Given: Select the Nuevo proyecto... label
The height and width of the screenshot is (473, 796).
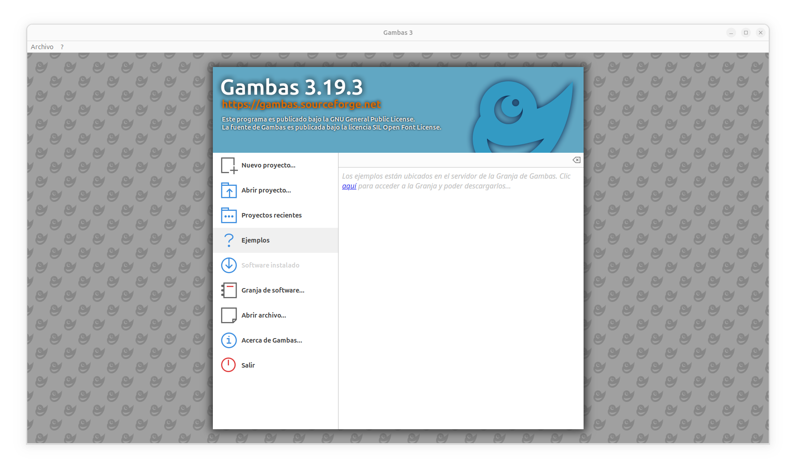Looking at the screenshot, I should click(268, 165).
